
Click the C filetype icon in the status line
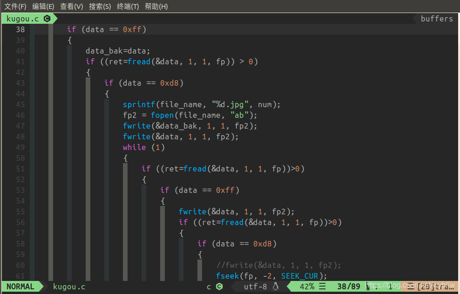click(219, 287)
